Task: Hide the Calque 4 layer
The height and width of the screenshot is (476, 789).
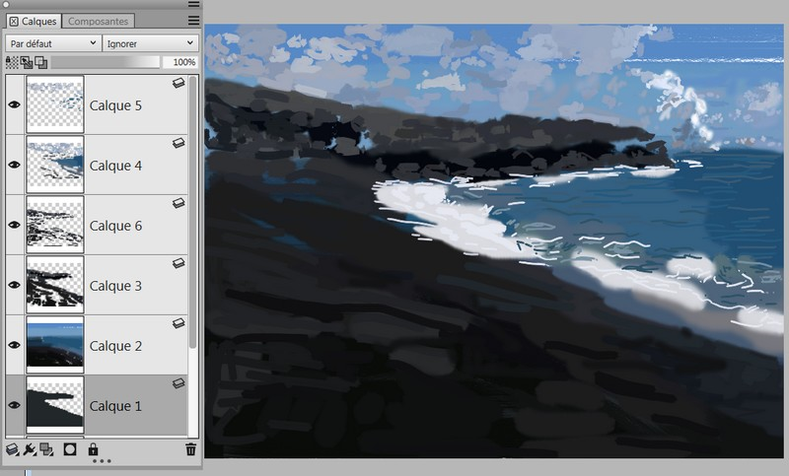Action: 15,165
